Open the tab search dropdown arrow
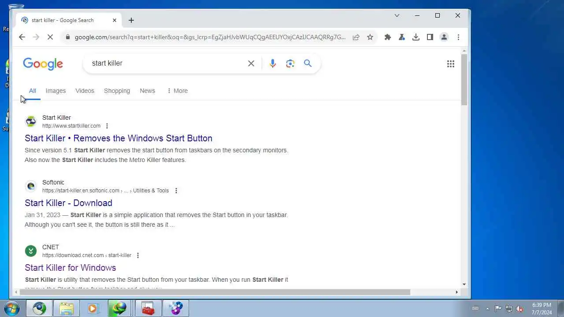Viewport: 564px width, 317px height. (x=397, y=15)
